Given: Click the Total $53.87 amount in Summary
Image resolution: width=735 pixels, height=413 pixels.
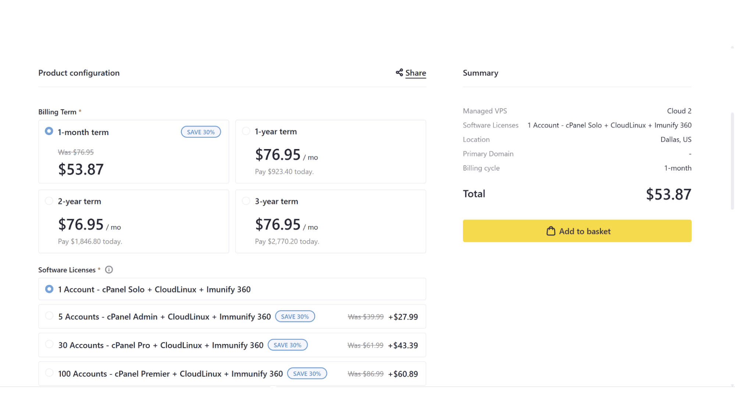Looking at the screenshot, I should [x=668, y=194].
